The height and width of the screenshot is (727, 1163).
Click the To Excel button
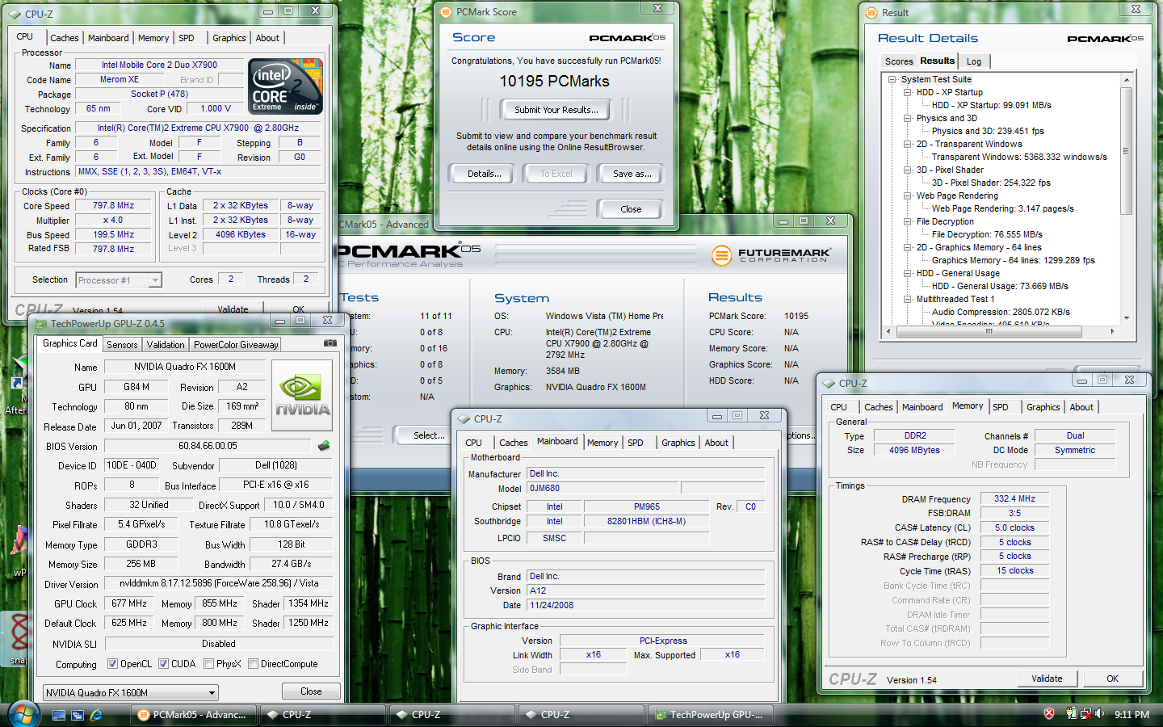coord(556,174)
